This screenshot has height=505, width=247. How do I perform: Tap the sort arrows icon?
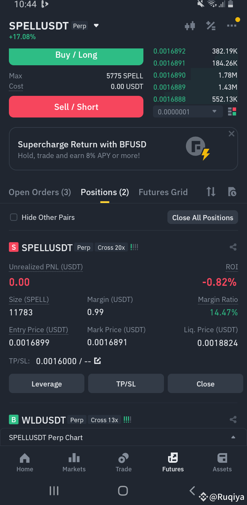(x=211, y=192)
